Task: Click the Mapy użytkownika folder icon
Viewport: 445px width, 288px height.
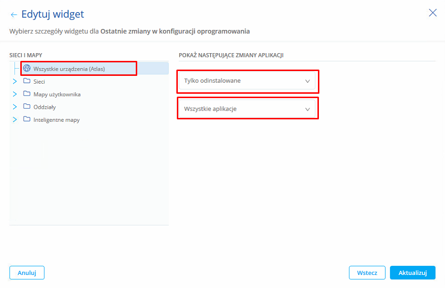Action: pyautogui.click(x=27, y=94)
